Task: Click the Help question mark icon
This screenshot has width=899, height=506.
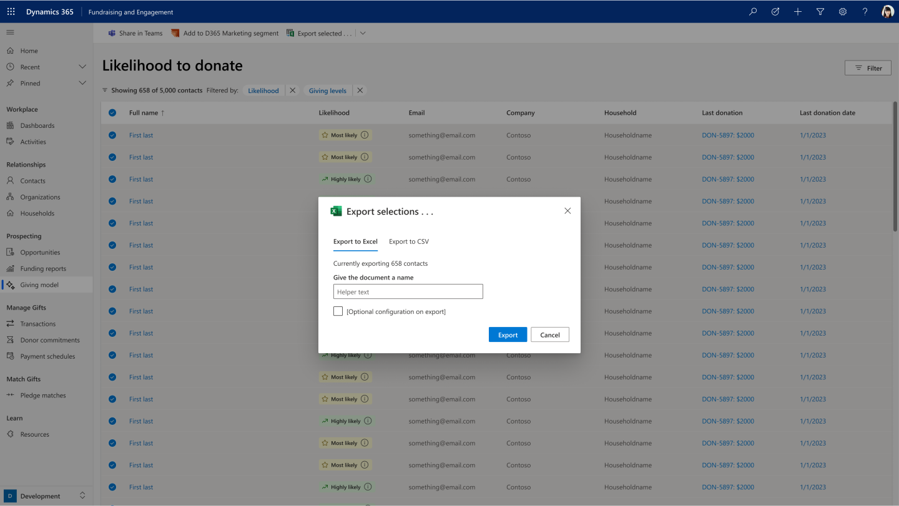Action: tap(865, 11)
